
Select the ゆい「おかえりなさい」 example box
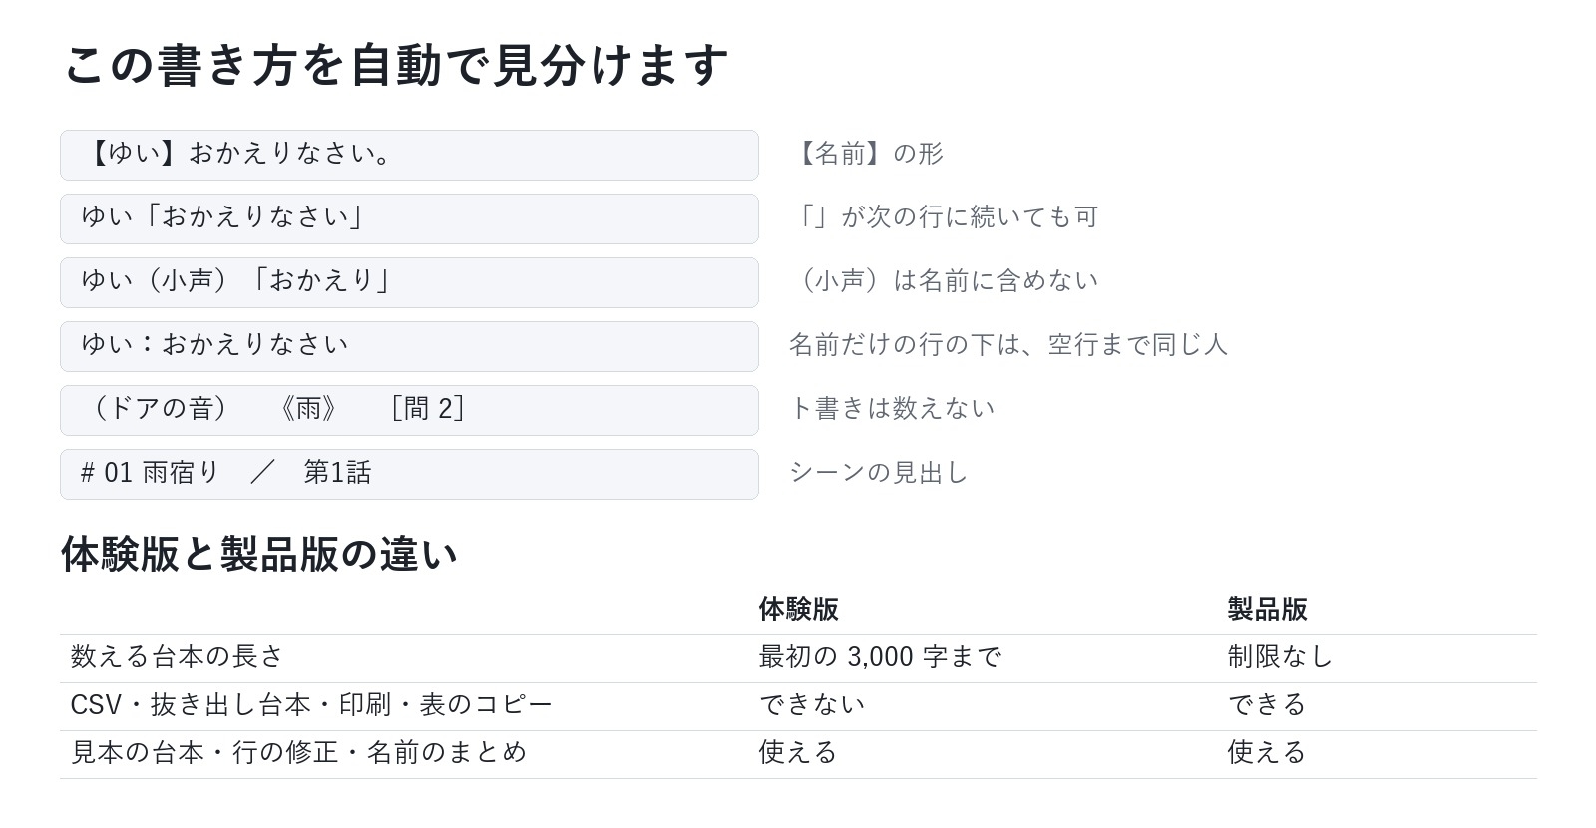click(x=409, y=218)
